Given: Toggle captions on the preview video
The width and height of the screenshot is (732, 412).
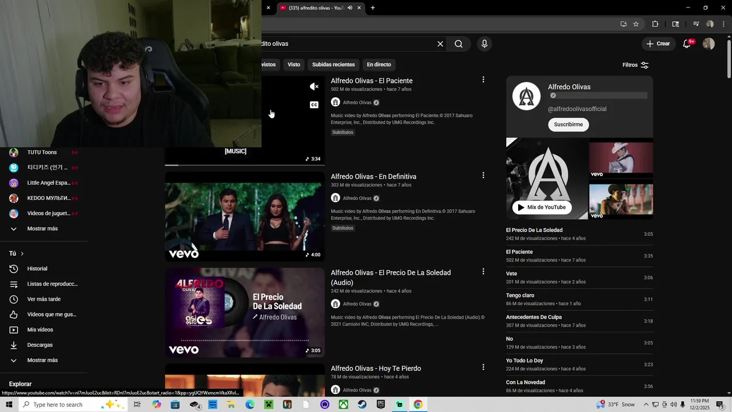Looking at the screenshot, I should coord(314,105).
